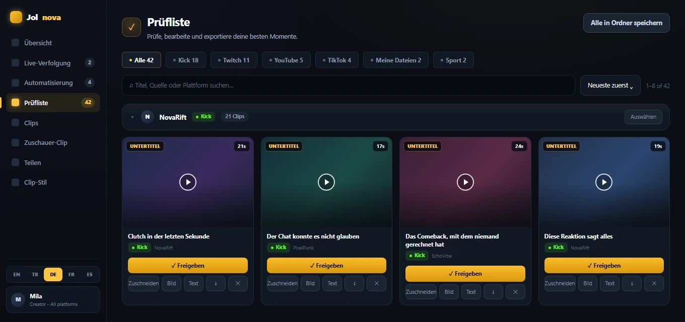
Task: Select the Meine Dateien 2 filter tab
Action: [396, 60]
